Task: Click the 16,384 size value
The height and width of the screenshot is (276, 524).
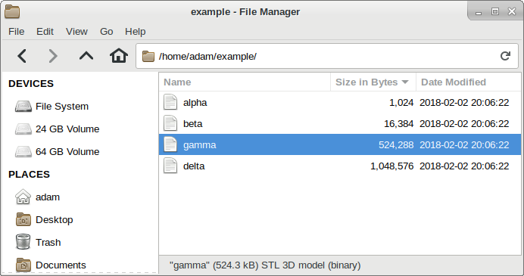Action: (x=399, y=124)
